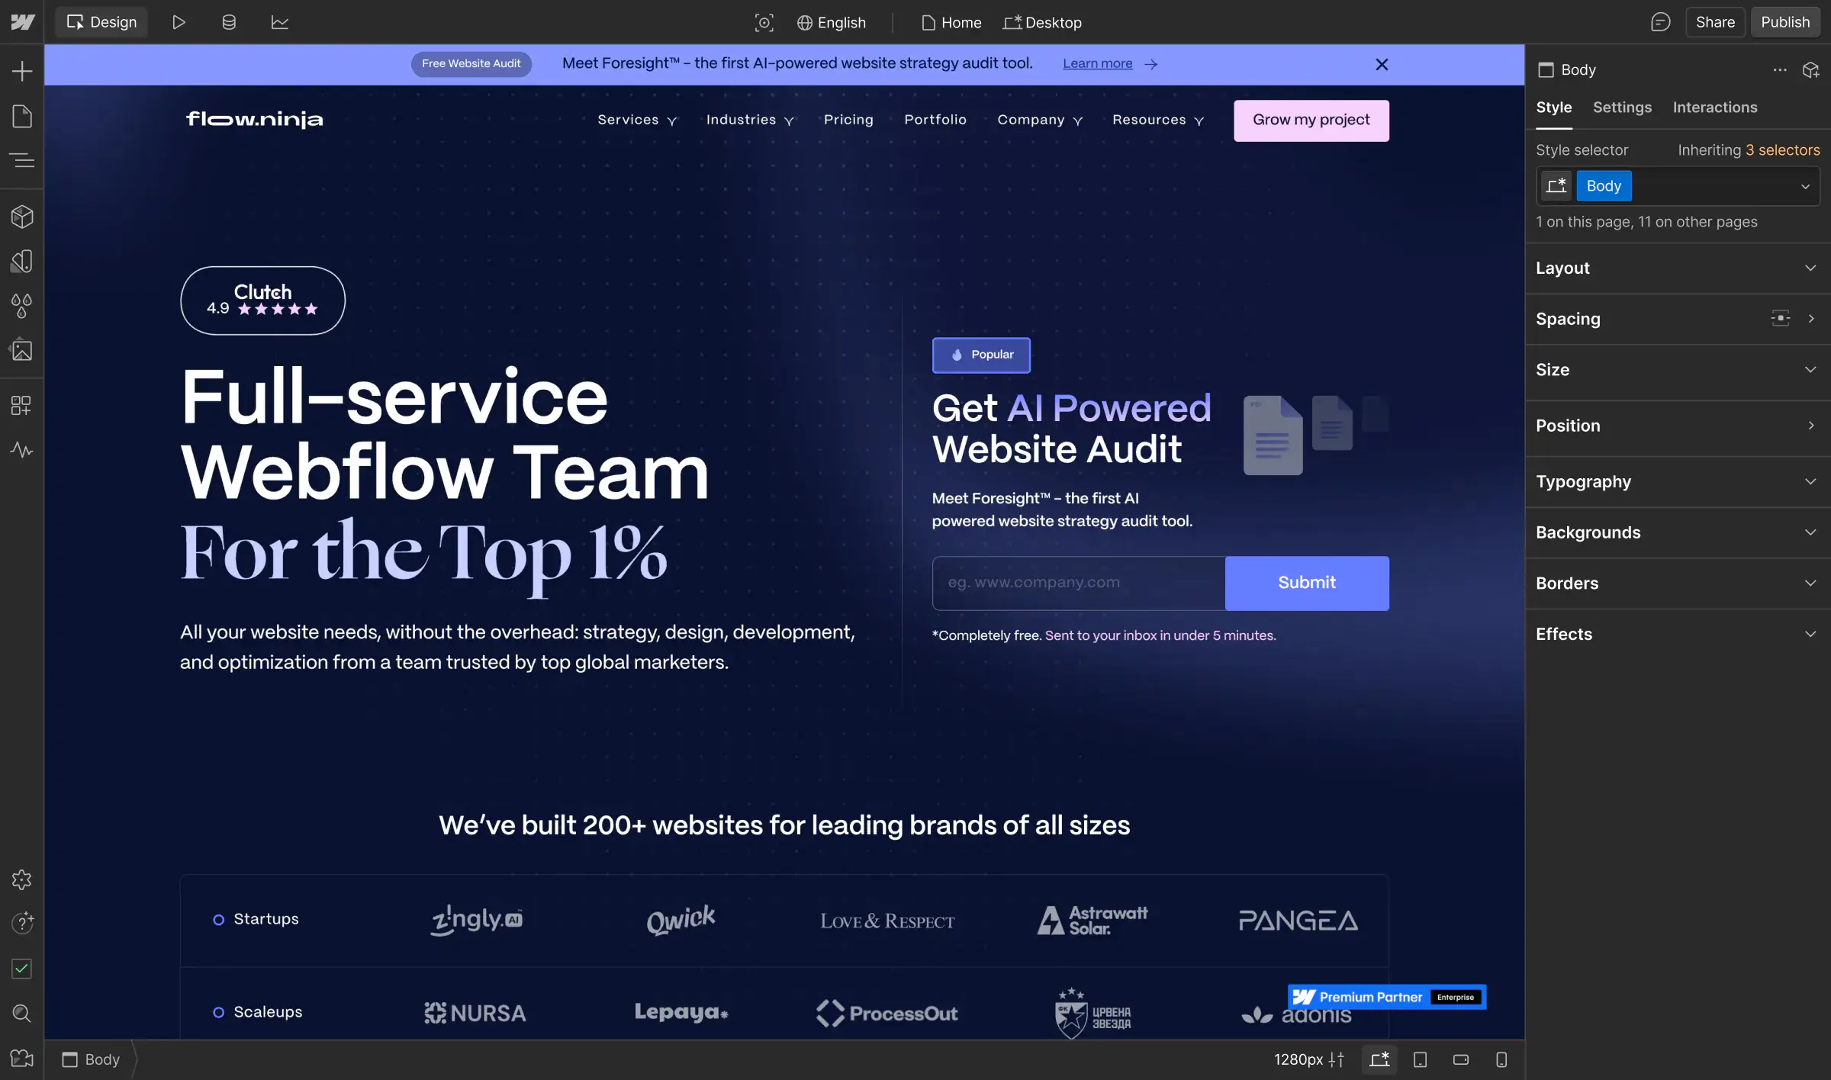Open the Components cube icon
Screen dimensions: 1831x1080
22,217
